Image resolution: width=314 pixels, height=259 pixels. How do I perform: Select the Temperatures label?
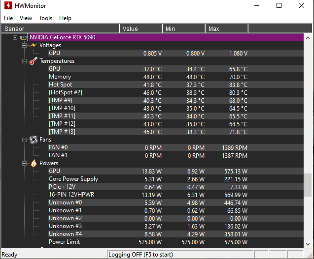(x=57, y=61)
